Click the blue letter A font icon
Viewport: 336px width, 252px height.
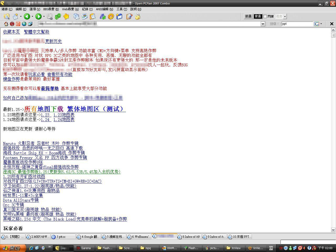103,17
